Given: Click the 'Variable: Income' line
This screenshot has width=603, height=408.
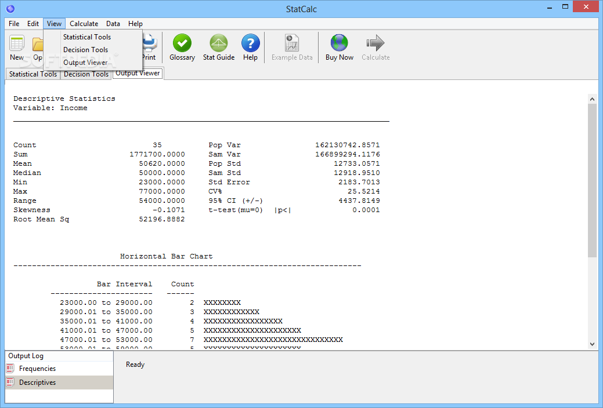Looking at the screenshot, I should pyautogui.click(x=50, y=108).
